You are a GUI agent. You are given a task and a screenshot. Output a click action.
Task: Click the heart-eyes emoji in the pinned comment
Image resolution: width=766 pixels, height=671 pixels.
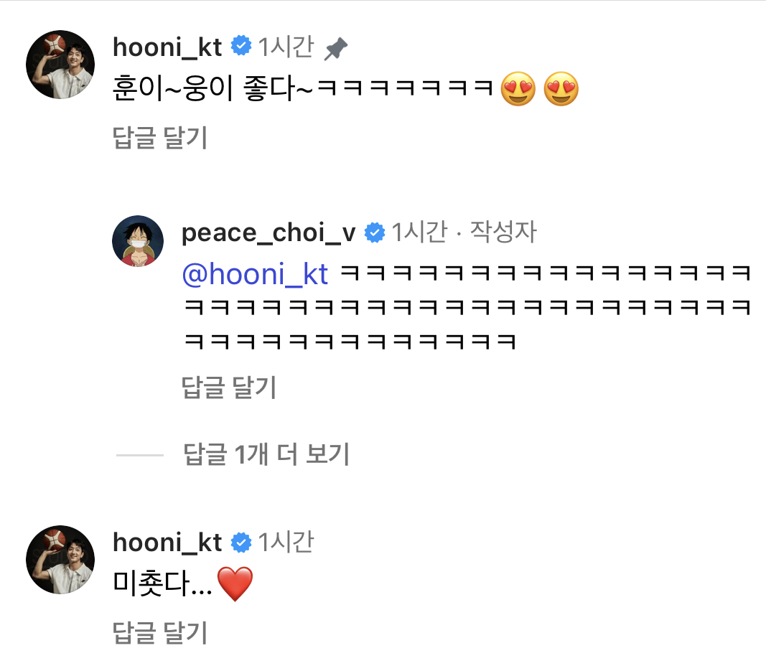(518, 90)
